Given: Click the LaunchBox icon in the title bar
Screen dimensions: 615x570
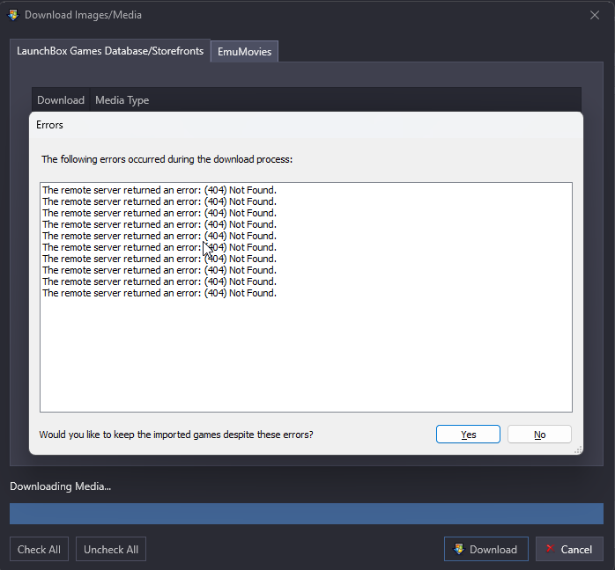Looking at the screenshot, I should click(x=13, y=15).
